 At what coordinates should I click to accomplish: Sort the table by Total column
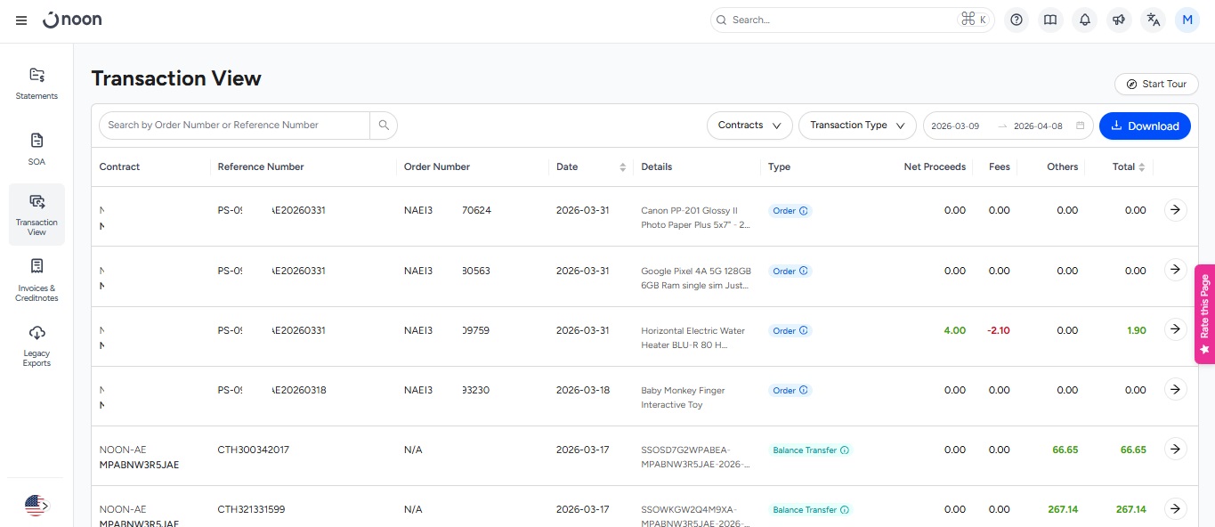[1141, 167]
